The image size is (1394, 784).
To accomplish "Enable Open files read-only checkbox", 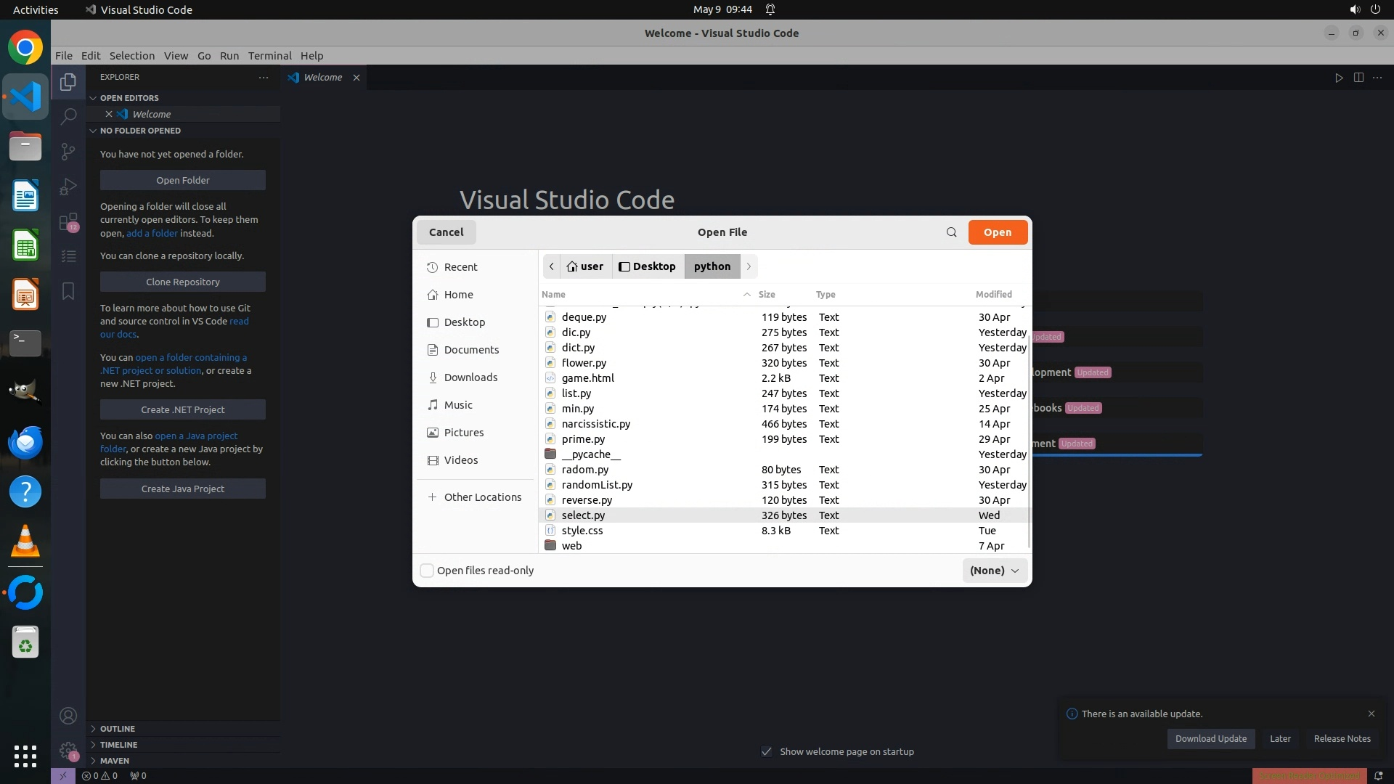I will pos(428,571).
